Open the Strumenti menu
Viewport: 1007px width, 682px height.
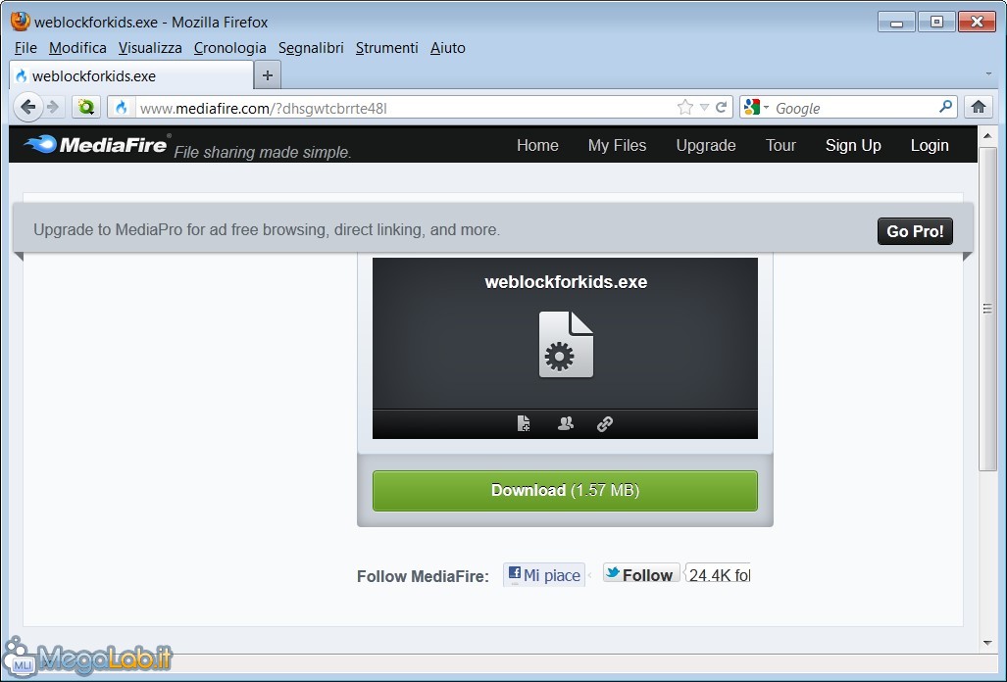pyautogui.click(x=386, y=48)
